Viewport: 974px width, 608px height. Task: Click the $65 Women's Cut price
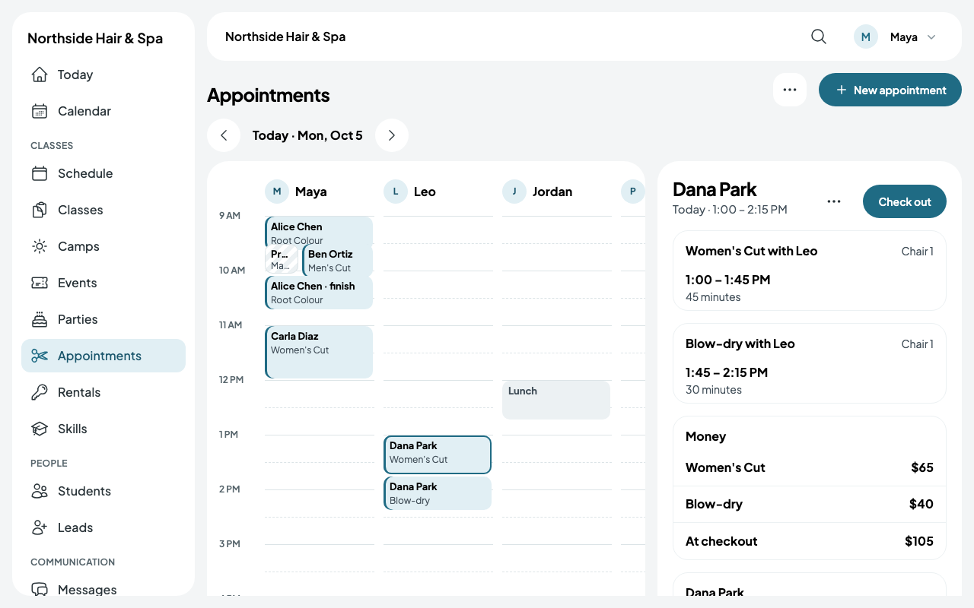click(x=922, y=467)
